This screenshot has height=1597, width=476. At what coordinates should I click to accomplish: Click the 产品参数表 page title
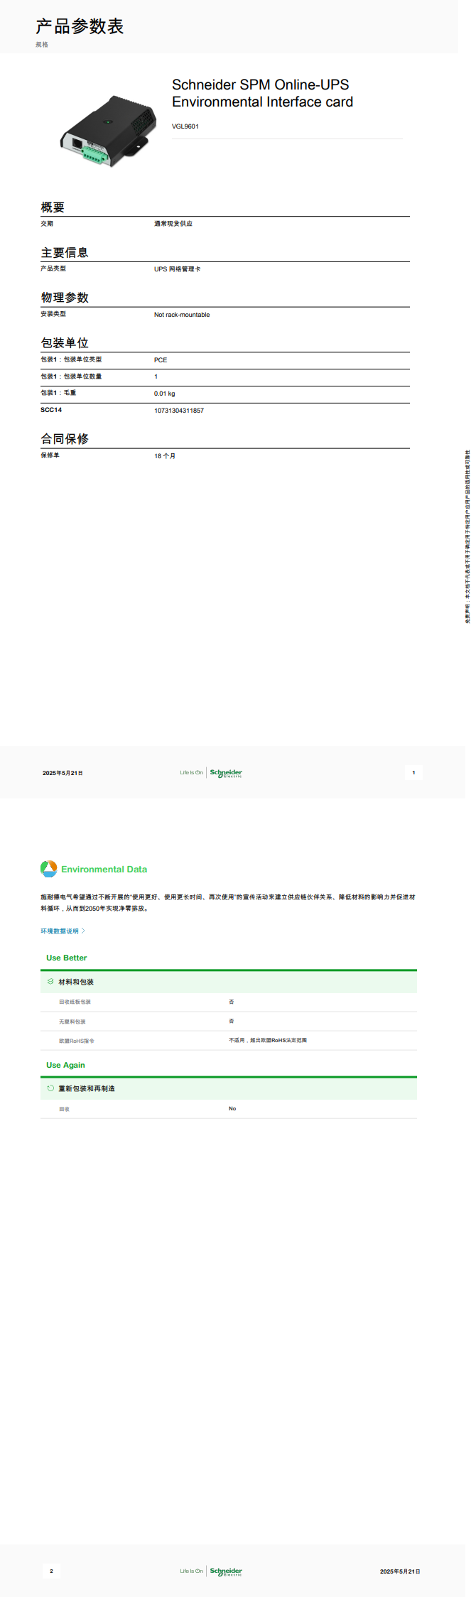click(x=80, y=27)
